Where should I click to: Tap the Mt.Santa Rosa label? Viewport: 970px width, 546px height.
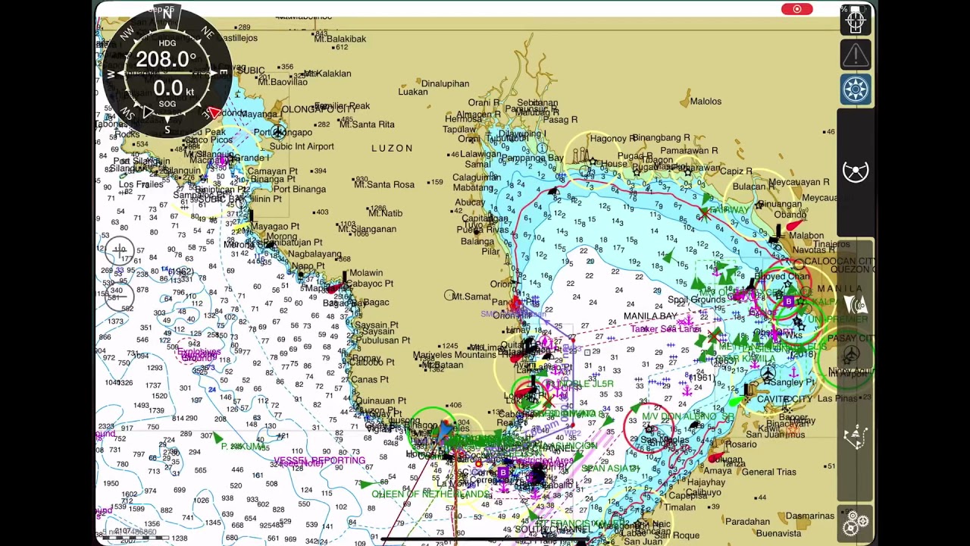pyautogui.click(x=384, y=184)
